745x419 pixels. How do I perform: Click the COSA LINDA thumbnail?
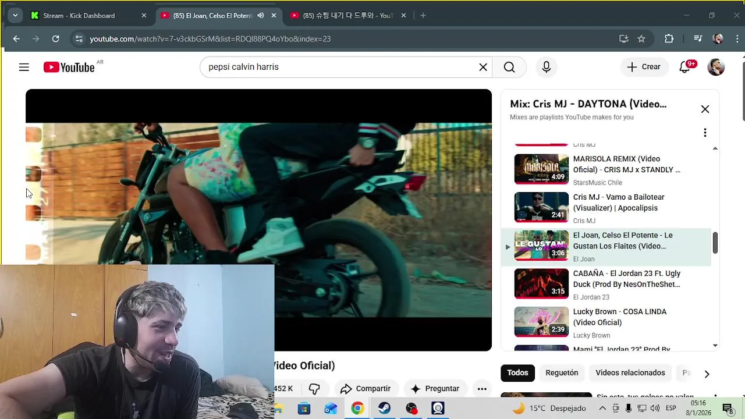coord(541,322)
